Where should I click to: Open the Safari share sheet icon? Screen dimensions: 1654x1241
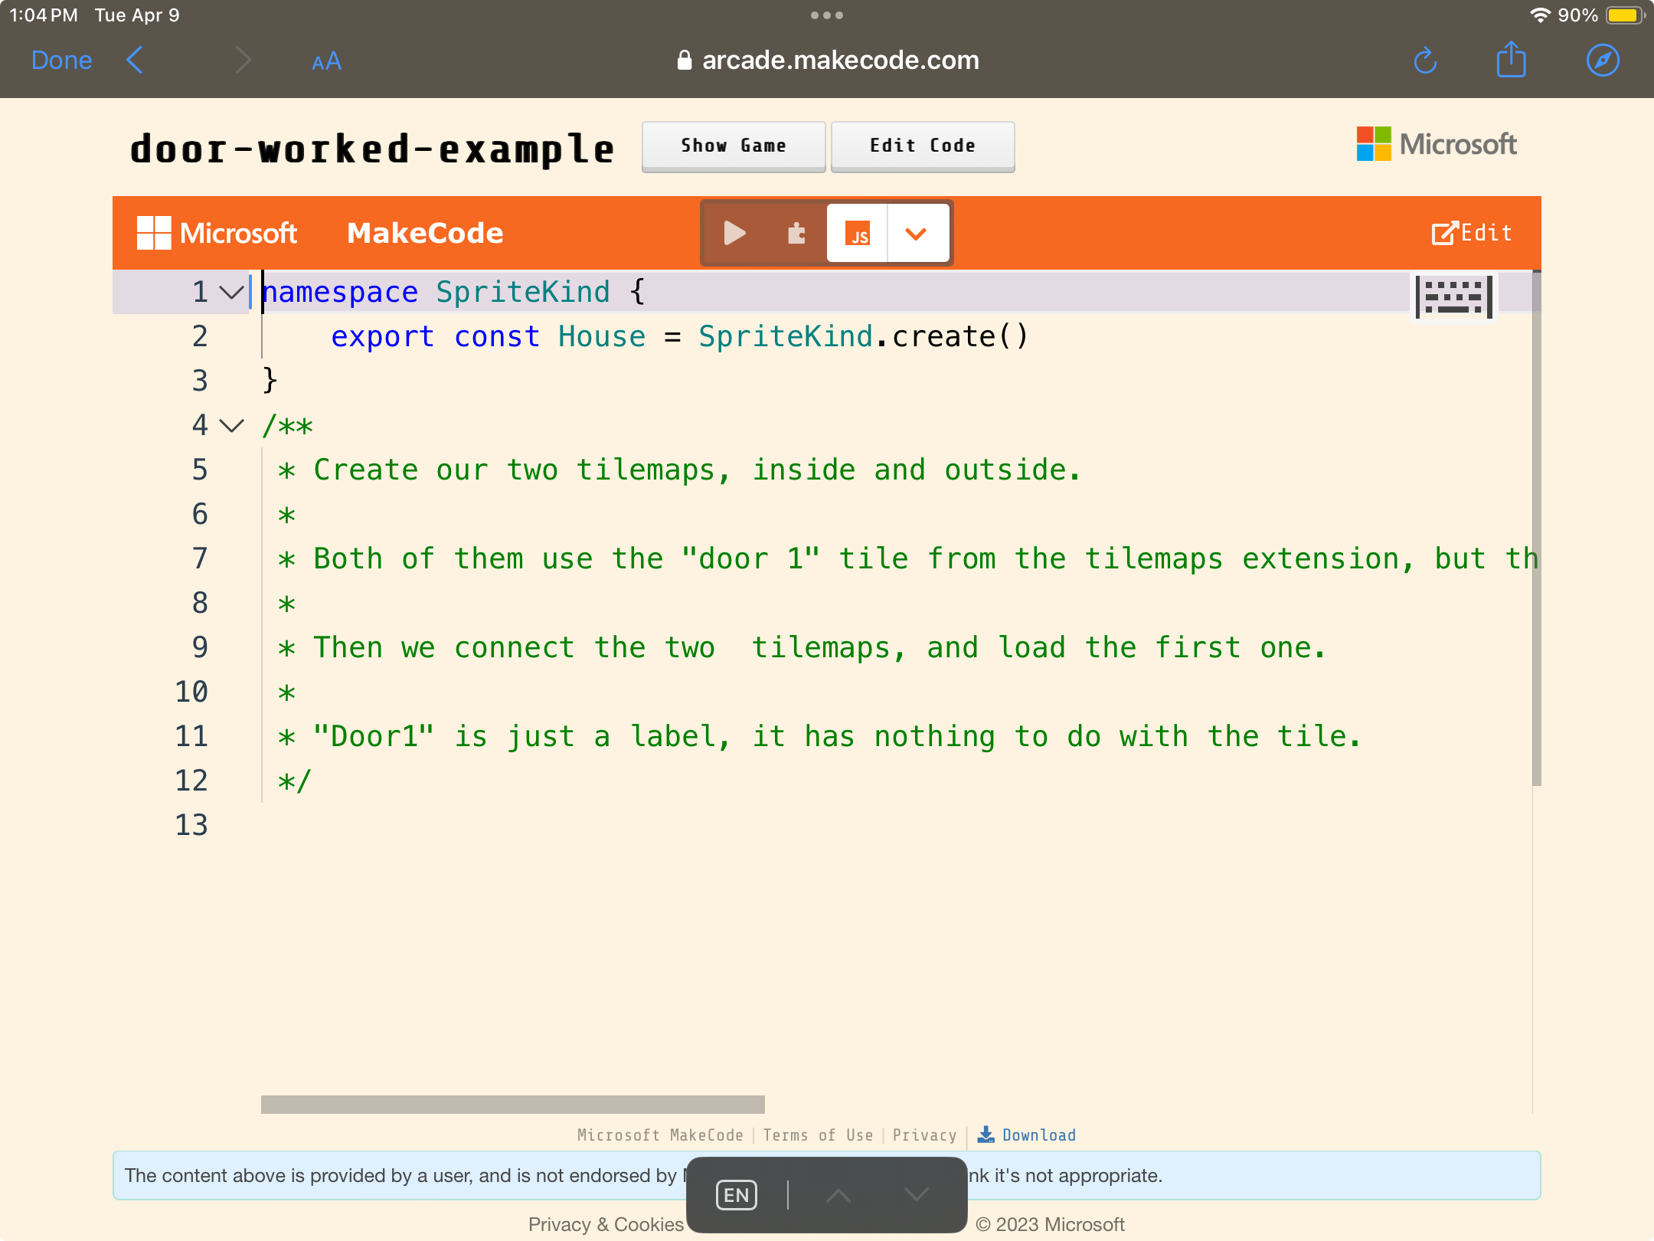click(x=1511, y=61)
